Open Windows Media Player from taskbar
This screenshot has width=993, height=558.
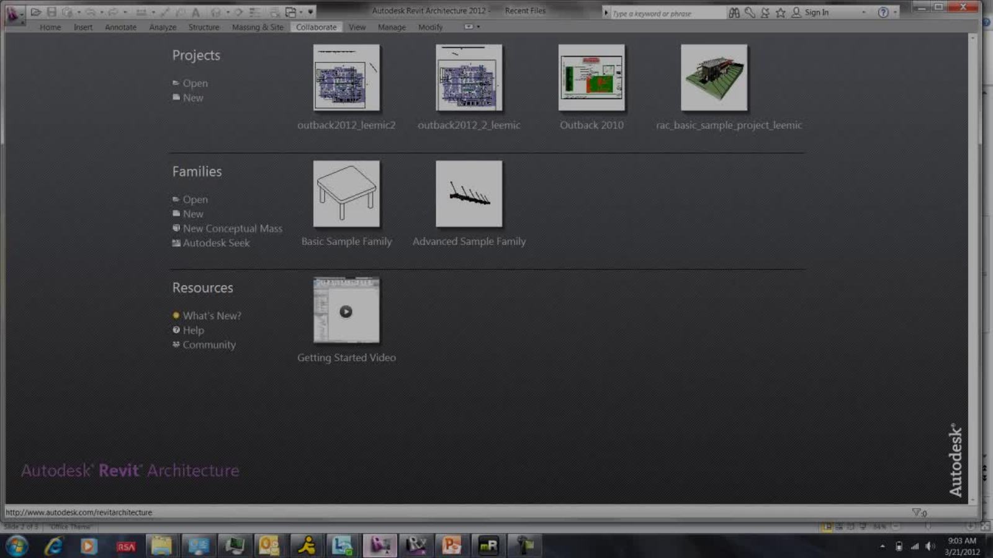(89, 546)
